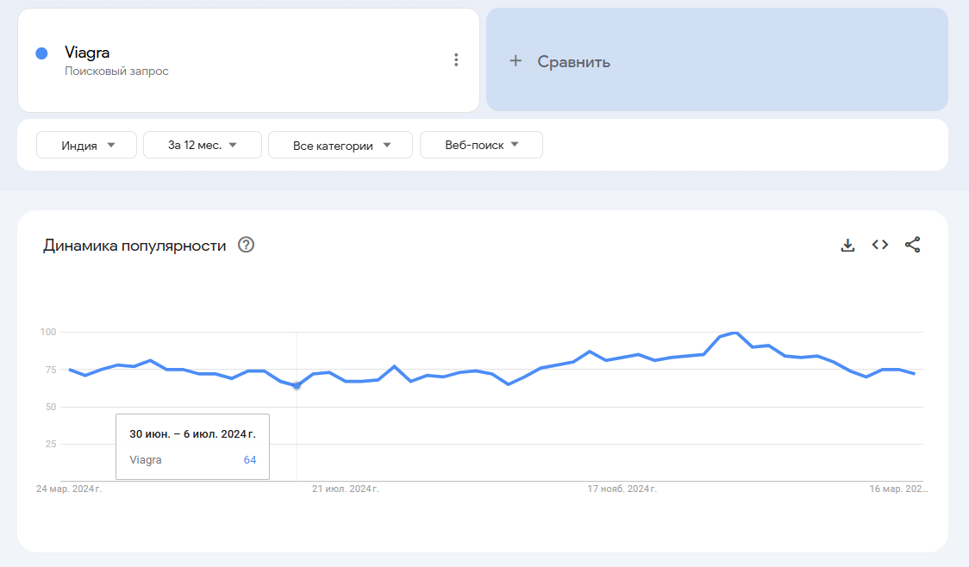Screen dimensions: 969x567
Task: Expand the Все категории dropdown
Action: (x=341, y=145)
